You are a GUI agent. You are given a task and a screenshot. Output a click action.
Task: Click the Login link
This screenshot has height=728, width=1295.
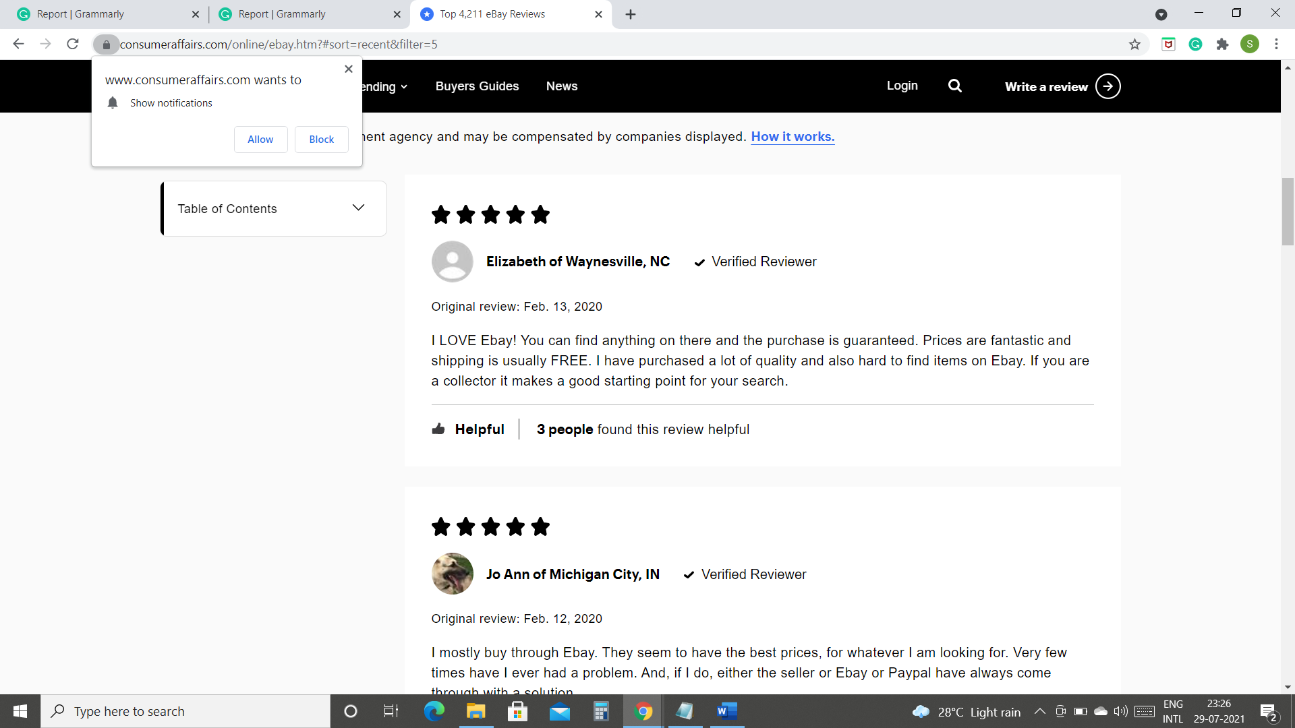tap(902, 86)
